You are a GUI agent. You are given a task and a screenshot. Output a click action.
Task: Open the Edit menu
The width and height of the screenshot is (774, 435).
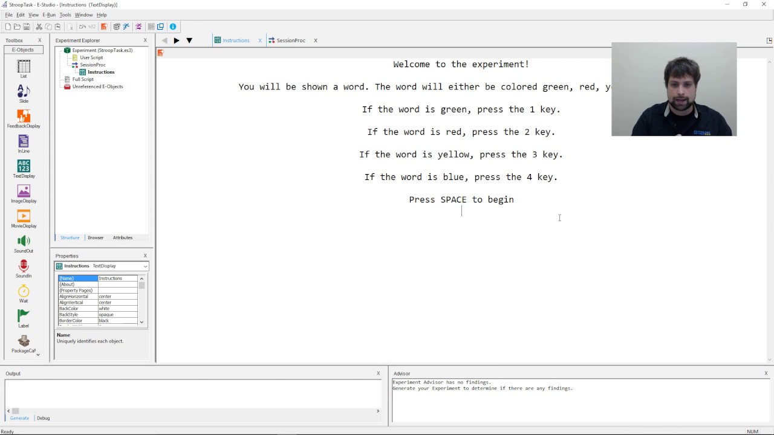(x=21, y=14)
